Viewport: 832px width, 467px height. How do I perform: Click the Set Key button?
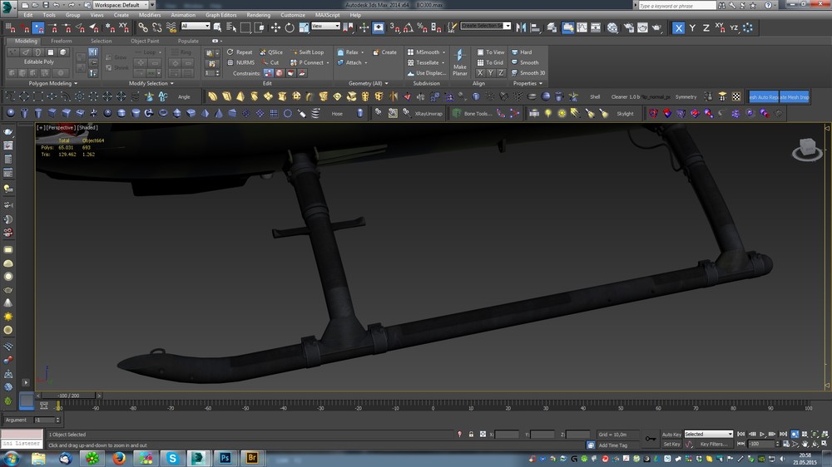pyautogui.click(x=671, y=444)
